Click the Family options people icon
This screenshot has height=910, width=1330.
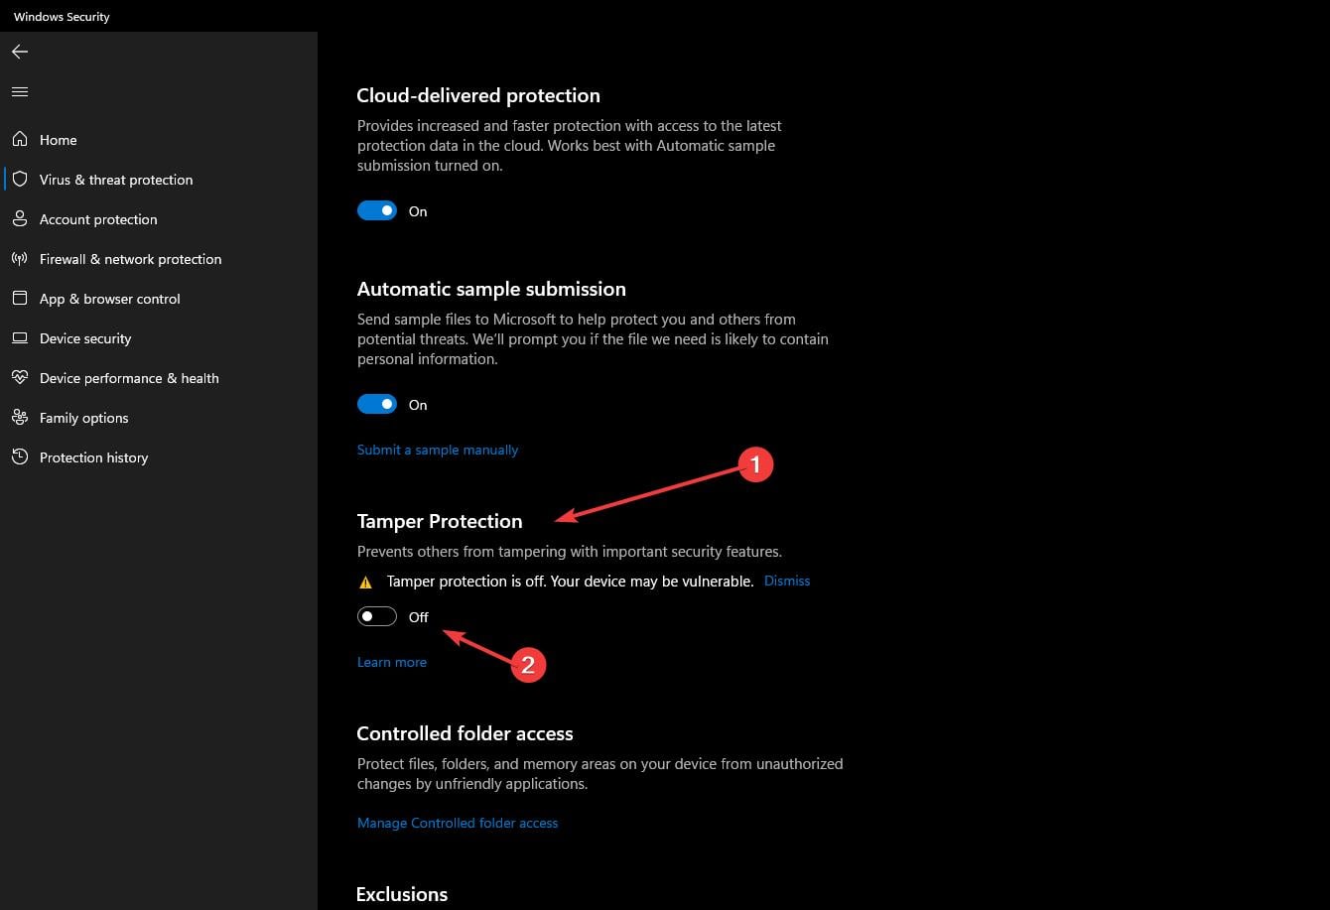click(x=20, y=418)
